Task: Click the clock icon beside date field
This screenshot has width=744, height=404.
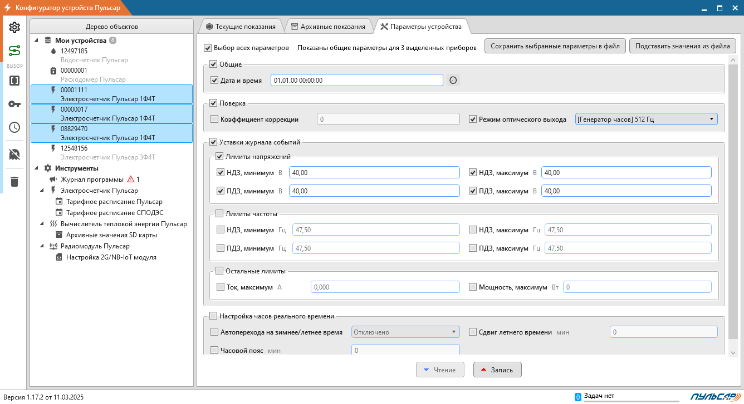Action: [453, 80]
